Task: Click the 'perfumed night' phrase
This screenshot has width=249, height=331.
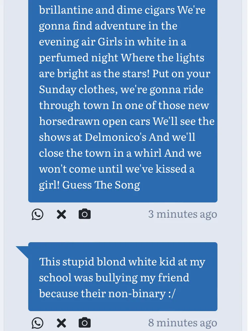Action: 78,58
